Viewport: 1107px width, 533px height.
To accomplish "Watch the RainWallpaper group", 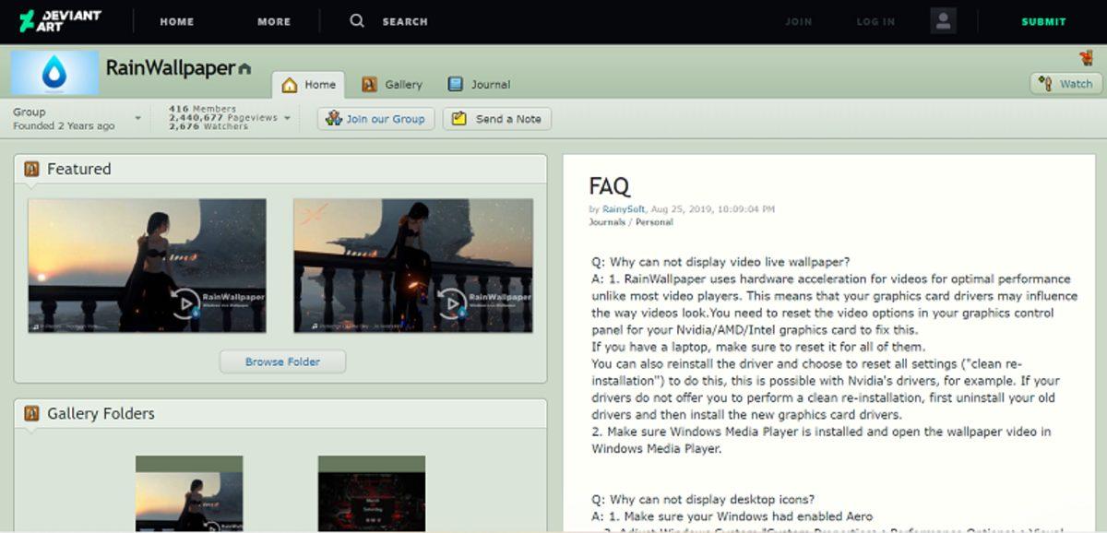I will pyautogui.click(x=1066, y=84).
